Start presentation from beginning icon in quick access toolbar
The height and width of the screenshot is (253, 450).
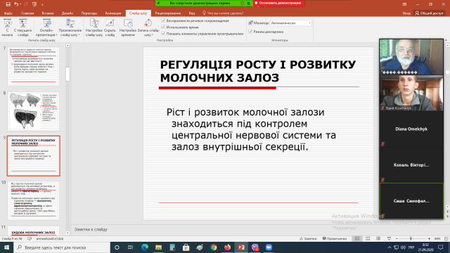click(34, 4)
